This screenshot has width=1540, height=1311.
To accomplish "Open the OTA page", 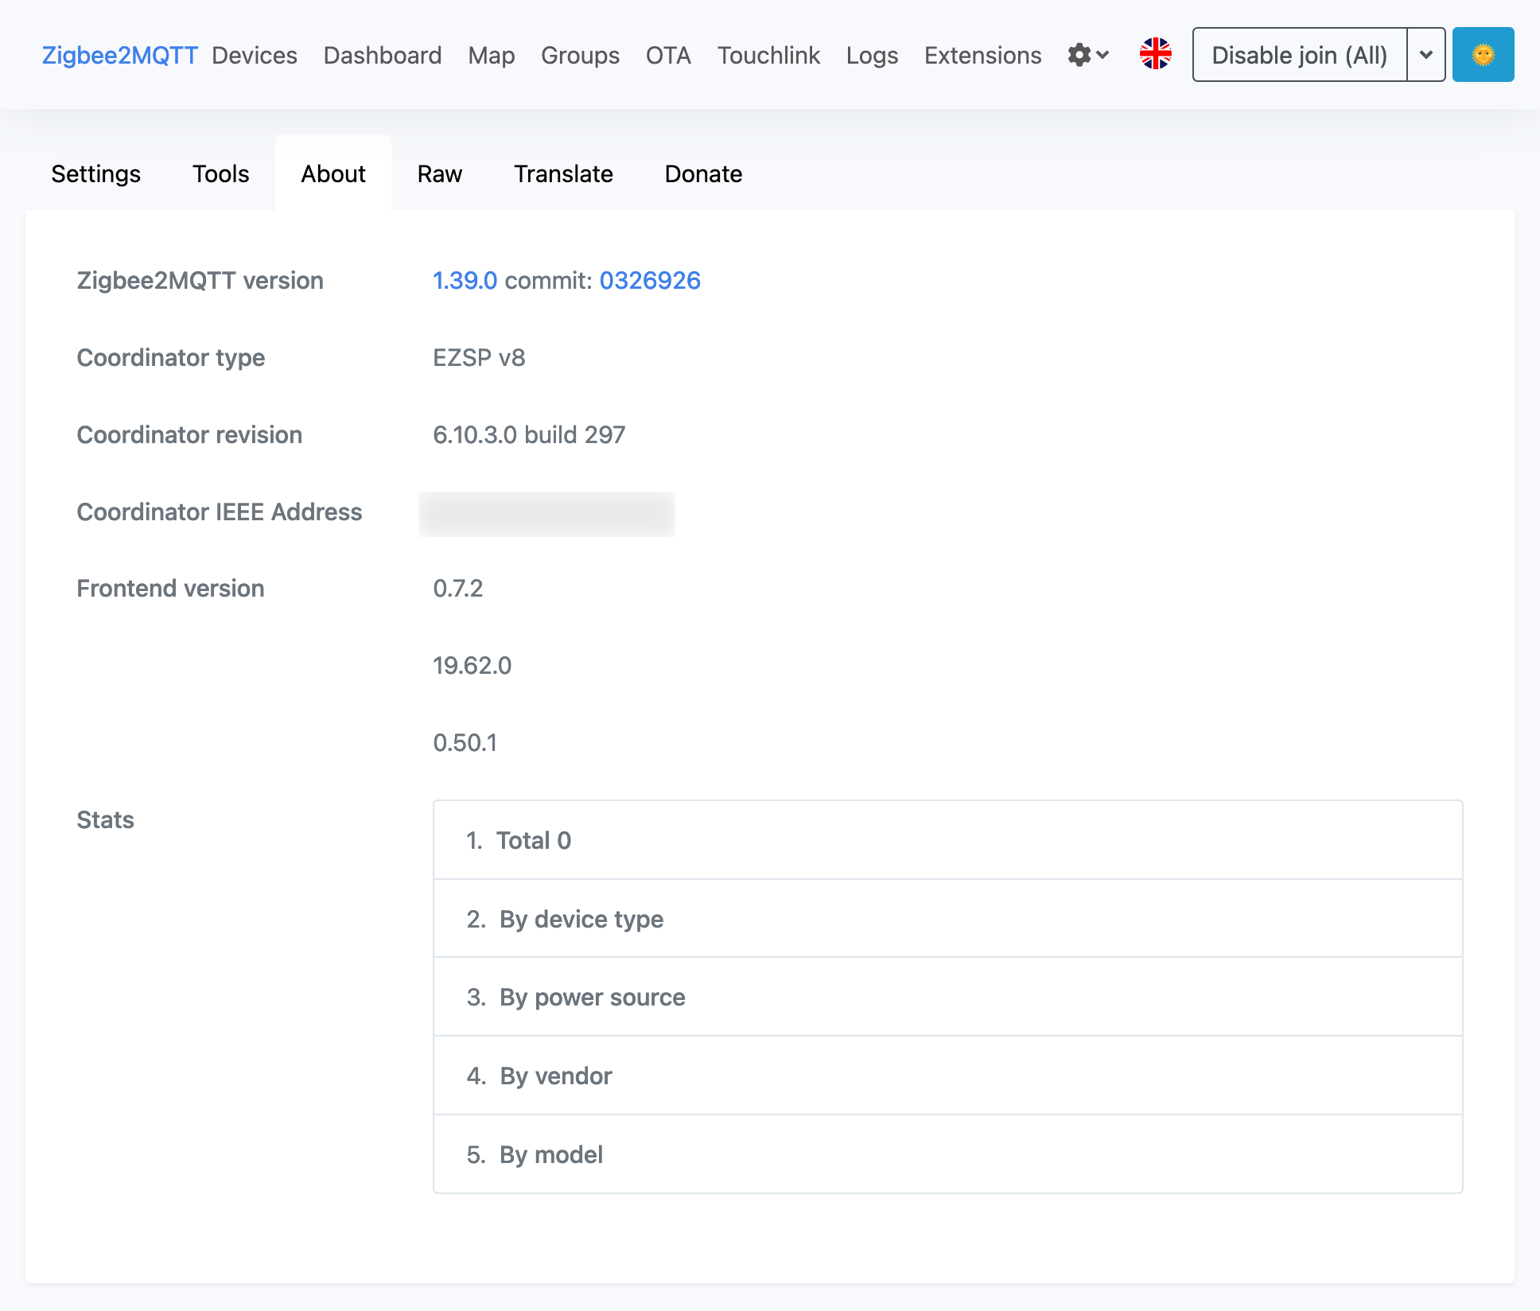I will 668,55.
